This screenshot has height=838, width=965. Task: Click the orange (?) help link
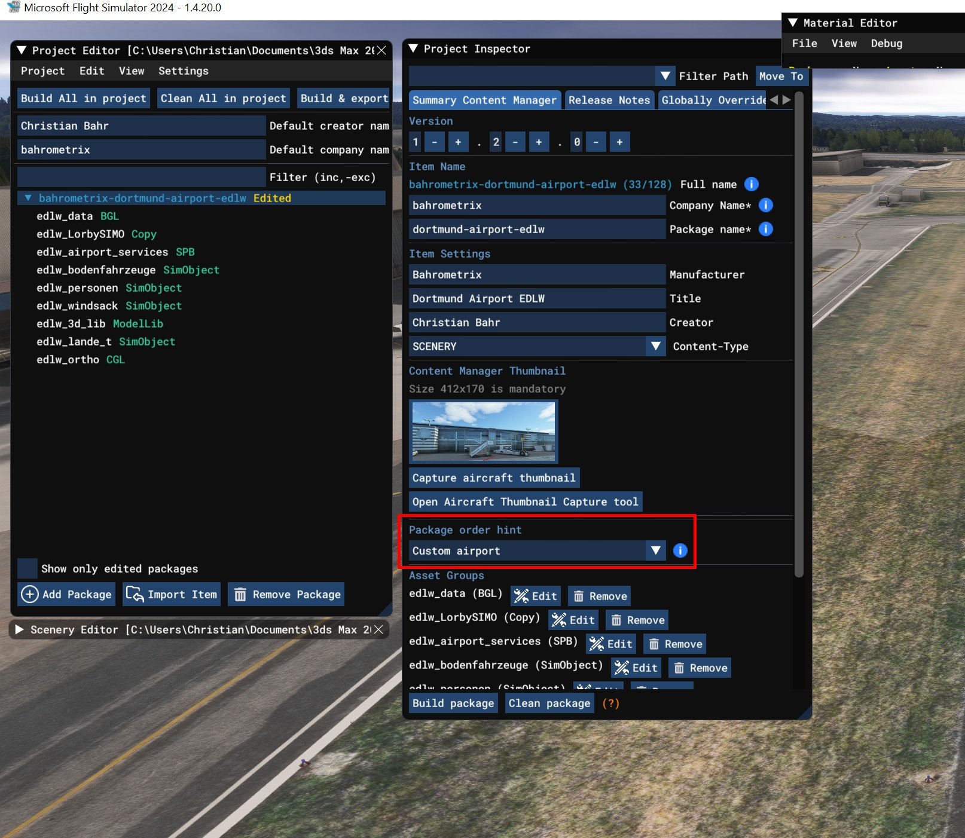point(610,703)
